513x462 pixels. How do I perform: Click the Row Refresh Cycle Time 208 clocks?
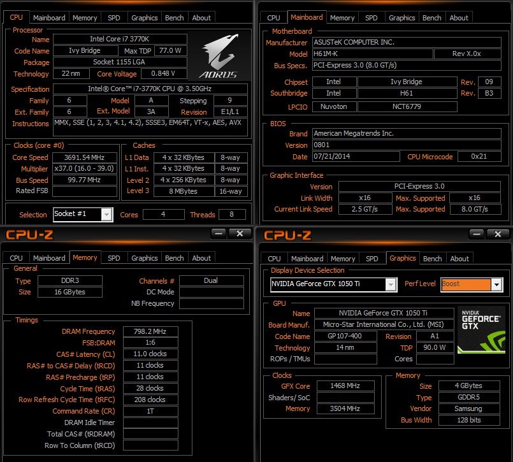150,400
